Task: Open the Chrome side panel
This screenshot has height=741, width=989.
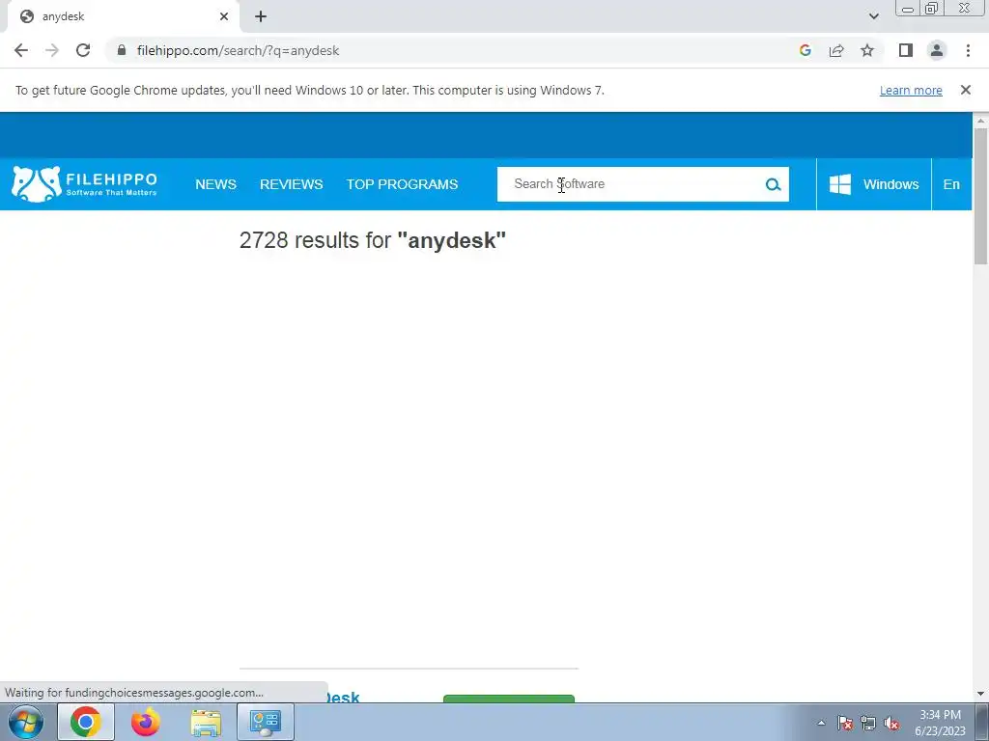Action: [906, 50]
